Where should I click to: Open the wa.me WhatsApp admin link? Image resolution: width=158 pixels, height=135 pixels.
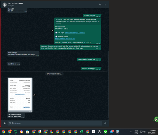(x=65, y=39)
